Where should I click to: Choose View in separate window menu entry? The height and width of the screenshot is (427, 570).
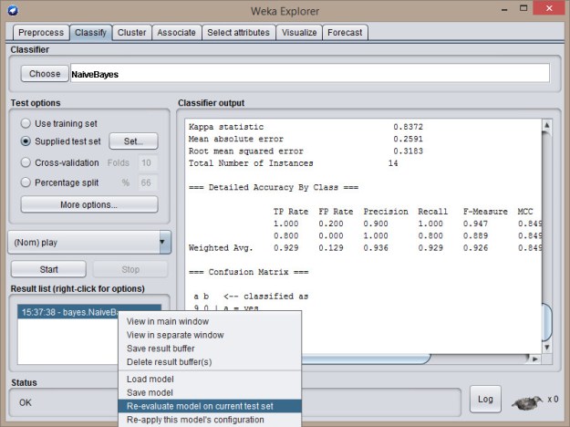click(x=174, y=335)
